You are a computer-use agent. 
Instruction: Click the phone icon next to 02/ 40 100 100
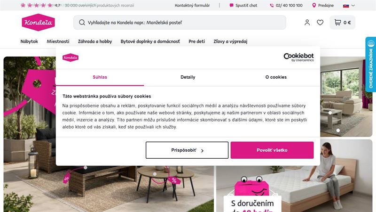click(272, 5)
